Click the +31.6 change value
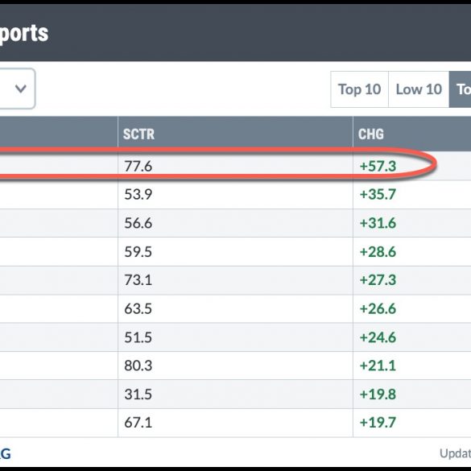The width and height of the screenshot is (471, 471). point(378,223)
